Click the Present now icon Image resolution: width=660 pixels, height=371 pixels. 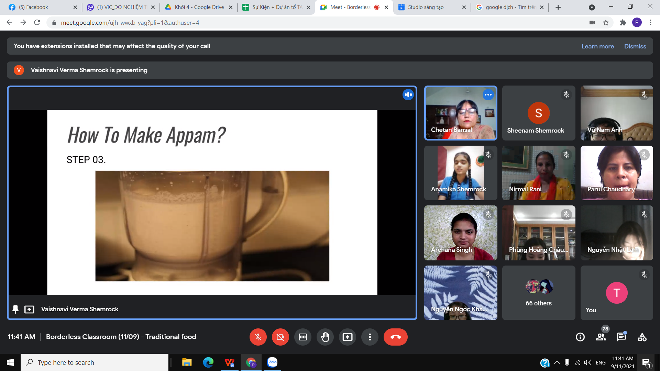pos(348,337)
